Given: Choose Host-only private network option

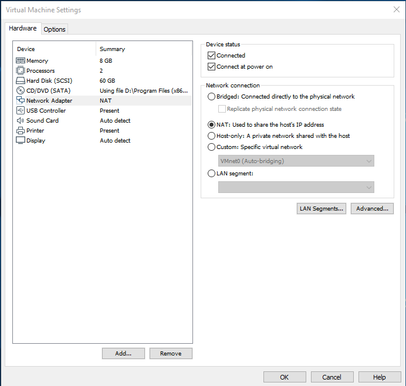Looking at the screenshot, I should click(x=212, y=136).
